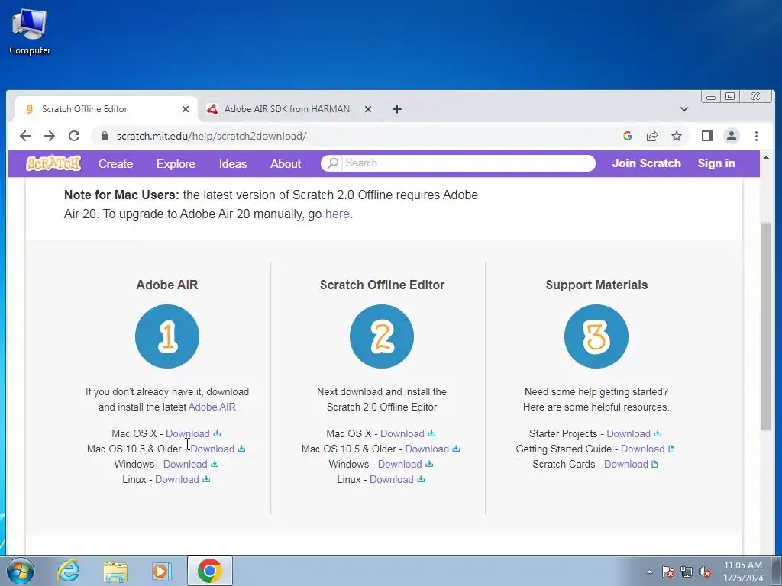782x586 pixels.
Task: Reload the page with the refresh icon
Action: [74, 136]
